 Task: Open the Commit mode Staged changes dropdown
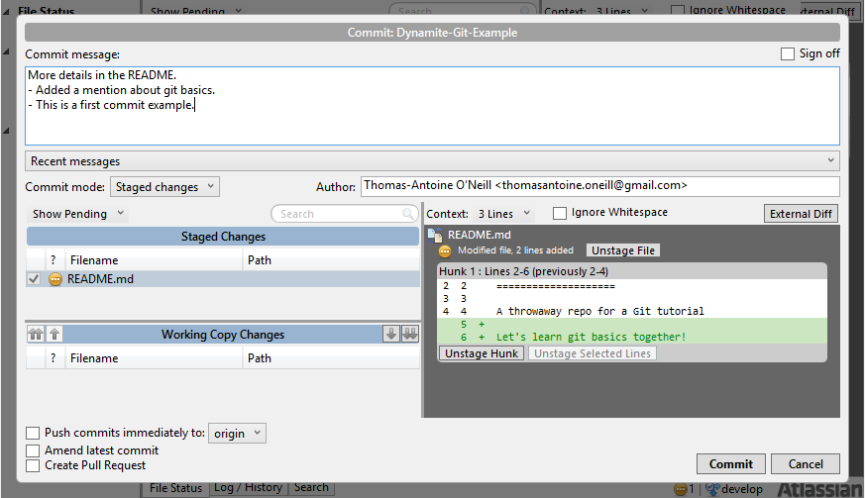pos(164,187)
